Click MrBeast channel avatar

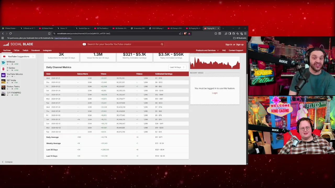3,63
